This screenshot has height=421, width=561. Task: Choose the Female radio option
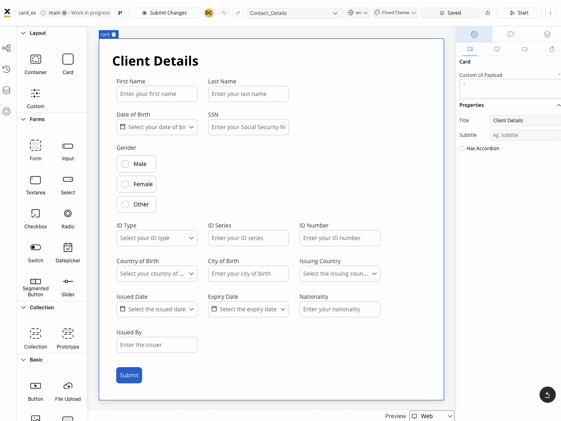coord(136,184)
